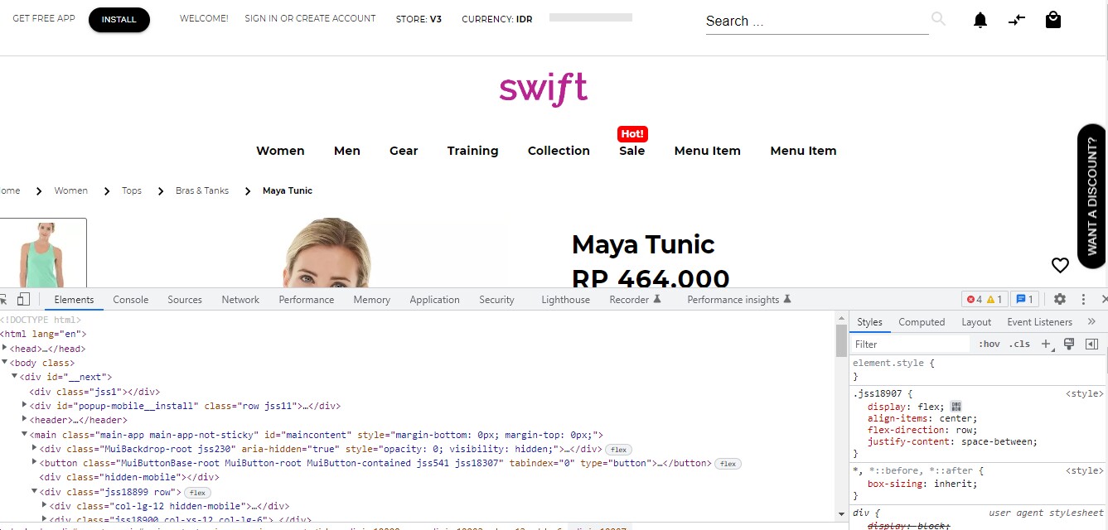Click the Filter styles input field

903,343
